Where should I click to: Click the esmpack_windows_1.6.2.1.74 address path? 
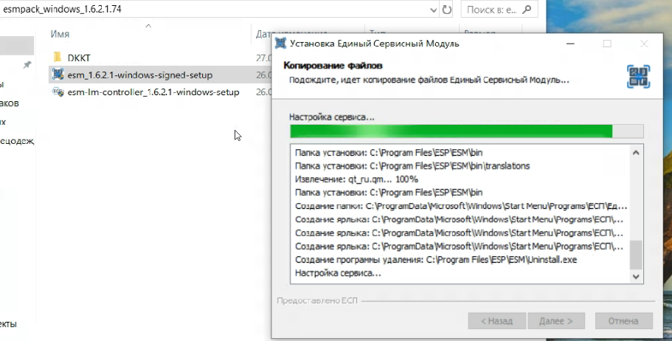click(x=62, y=10)
